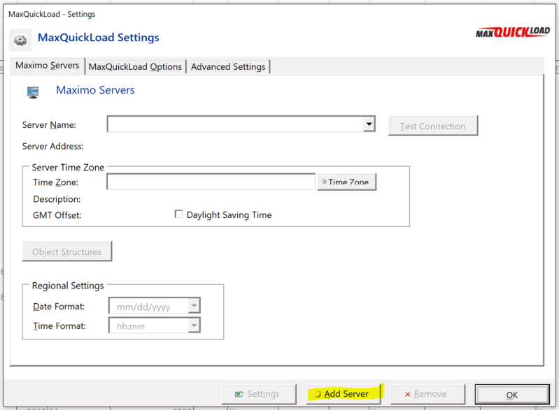
Task: Open the MaxQuickLoad Options tab
Action: coord(135,66)
